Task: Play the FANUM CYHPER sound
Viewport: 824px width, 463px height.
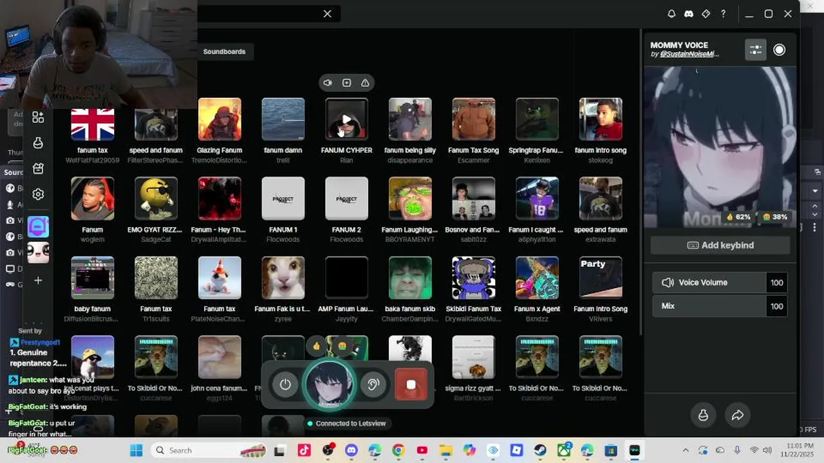Action: 346,119
